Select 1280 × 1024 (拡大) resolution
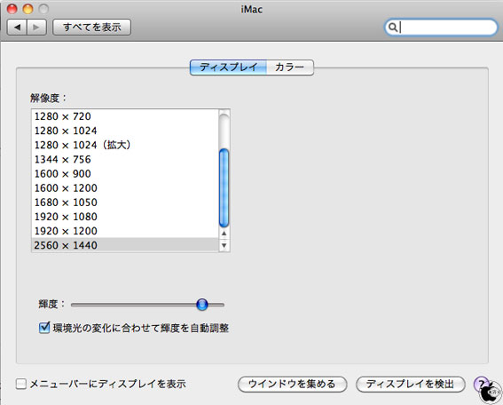The width and height of the screenshot is (503, 405). 125,145
